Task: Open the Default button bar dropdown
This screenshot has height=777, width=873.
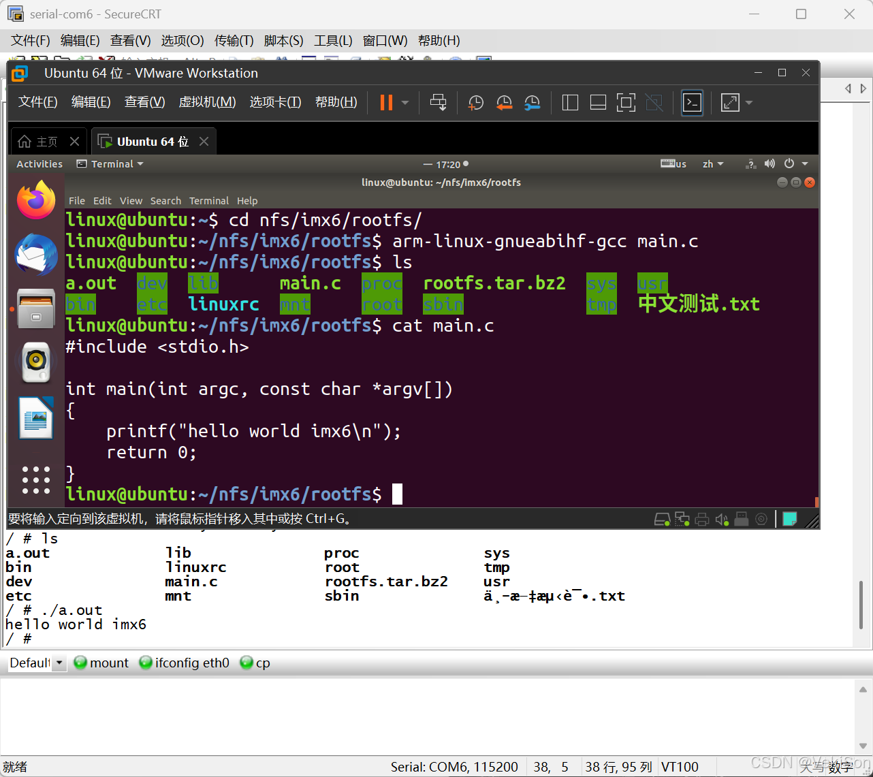Action: click(59, 663)
